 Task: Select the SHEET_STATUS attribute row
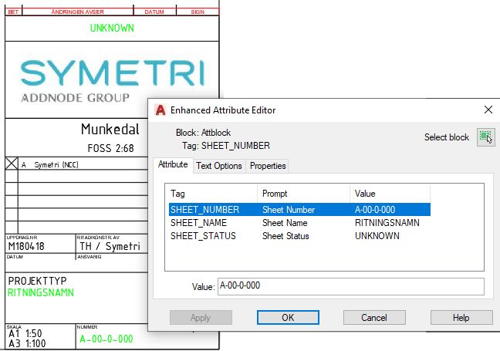coord(299,236)
